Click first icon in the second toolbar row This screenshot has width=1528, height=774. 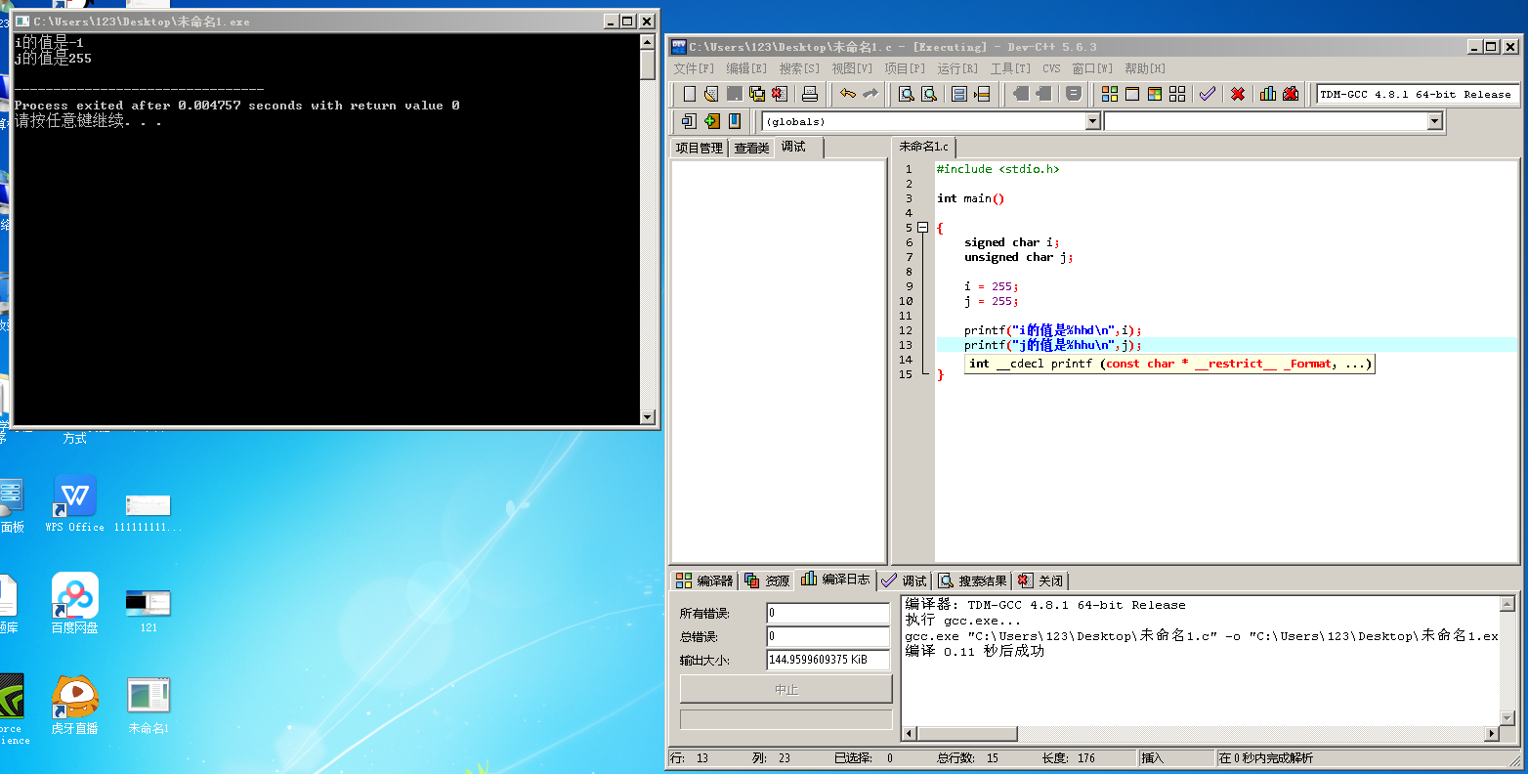pos(690,121)
